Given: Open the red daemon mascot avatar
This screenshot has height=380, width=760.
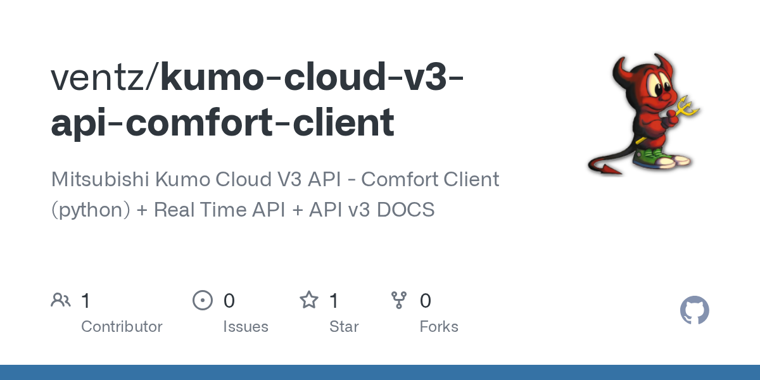Looking at the screenshot, I should (x=642, y=114).
